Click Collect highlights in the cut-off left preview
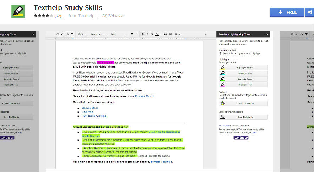The width and height of the screenshot is (314, 172). tap(16, 103)
